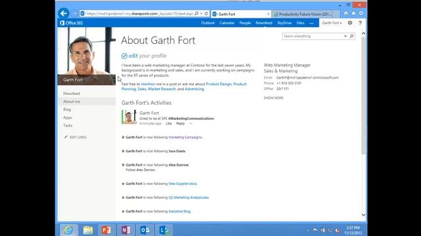The width and height of the screenshot is (421, 236).
Task: Select Tasks in the left sidebar
Action: 68,125
